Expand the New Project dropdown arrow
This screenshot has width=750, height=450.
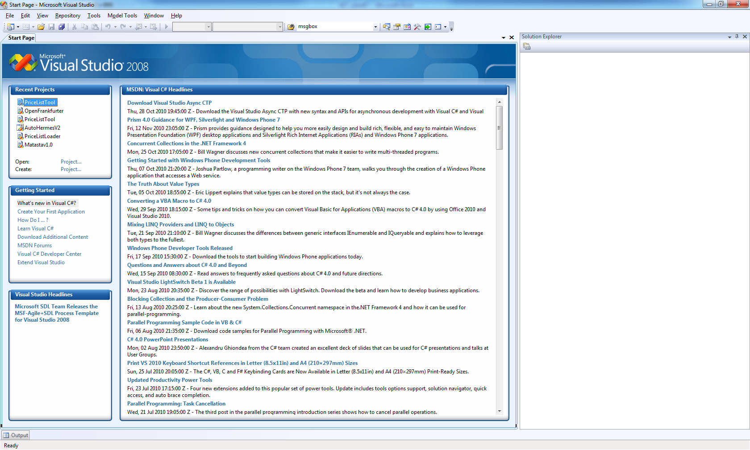[x=18, y=27]
